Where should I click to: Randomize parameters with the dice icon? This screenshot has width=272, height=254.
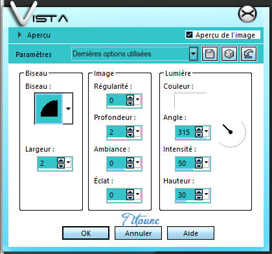click(x=229, y=54)
